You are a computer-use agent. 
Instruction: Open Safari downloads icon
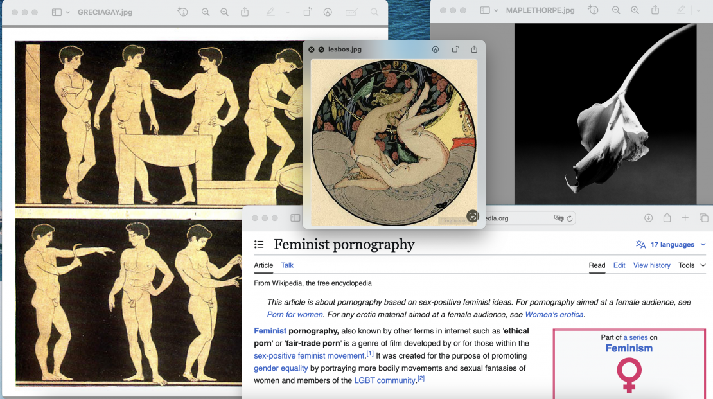[648, 218]
